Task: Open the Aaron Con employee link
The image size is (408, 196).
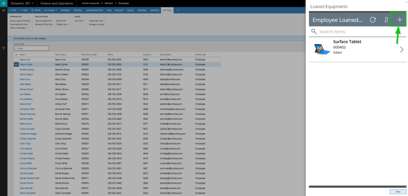Action: (25, 59)
